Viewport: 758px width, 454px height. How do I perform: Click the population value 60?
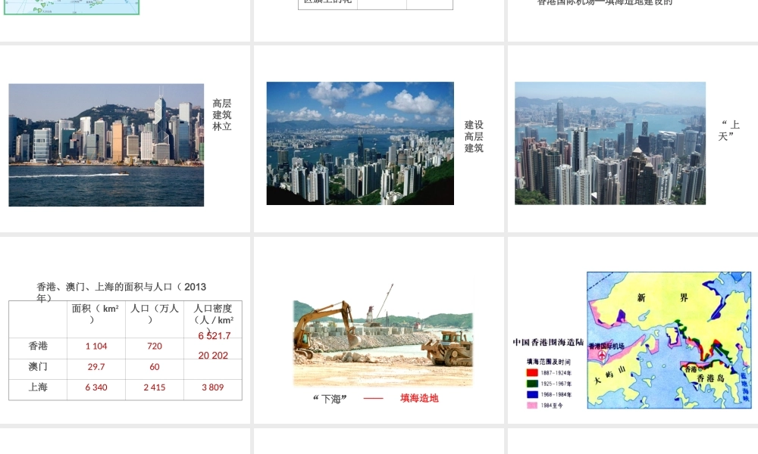click(155, 367)
